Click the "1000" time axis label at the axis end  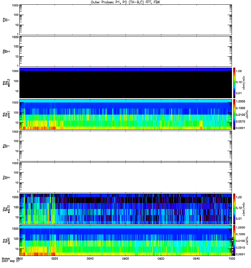232,258
